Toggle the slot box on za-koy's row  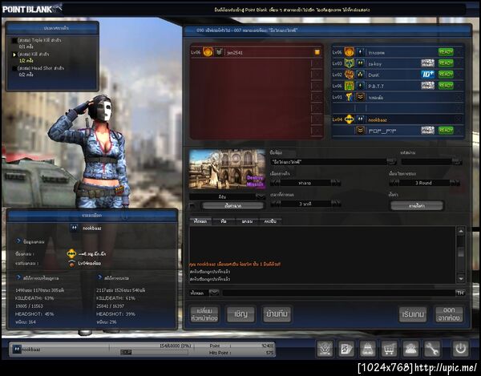coord(459,63)
